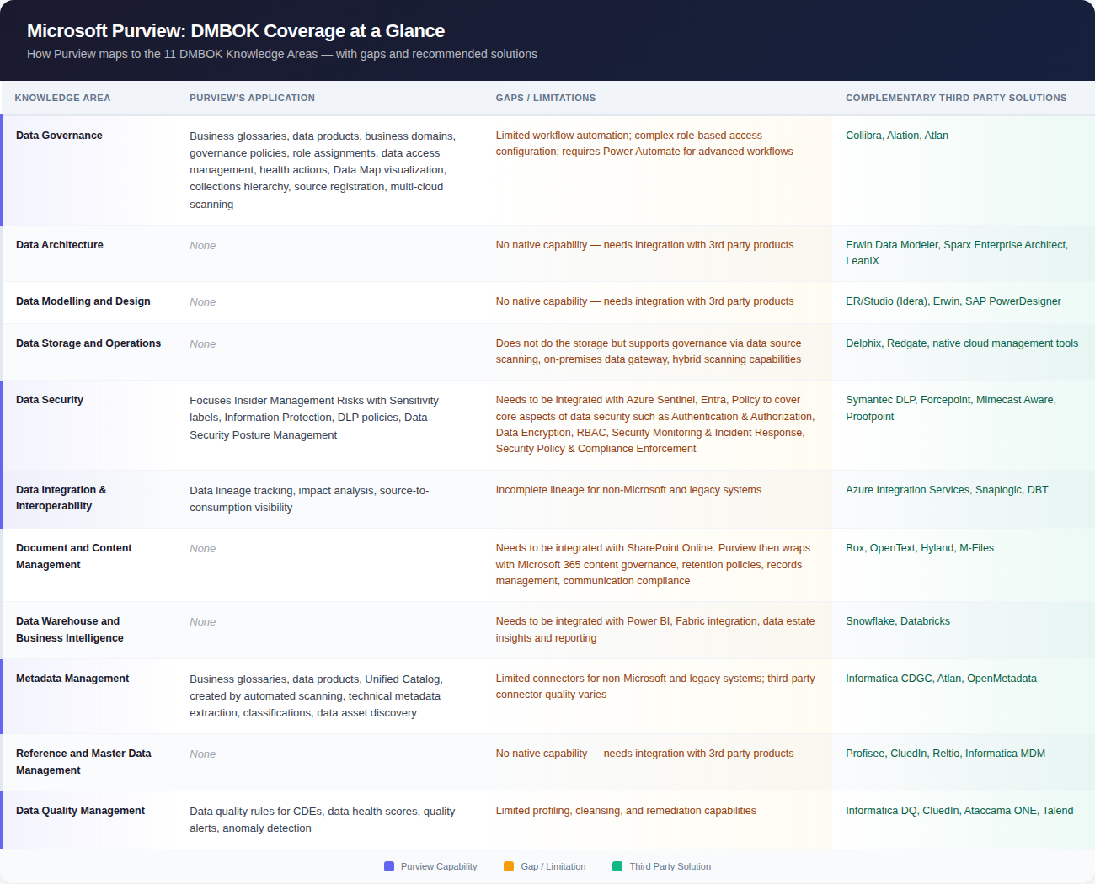Viewport: 1095px width, 884px height.
Task: Click 'None' in the Data Architecture row
Action: 203,246
